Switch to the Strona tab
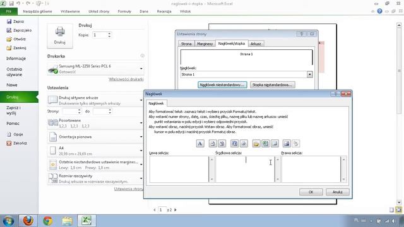The width and height of the screenshot is (404, 227). point(186,44)
